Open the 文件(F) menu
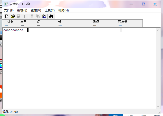Viewport: 163px width, 116px height. click(9, 10)
